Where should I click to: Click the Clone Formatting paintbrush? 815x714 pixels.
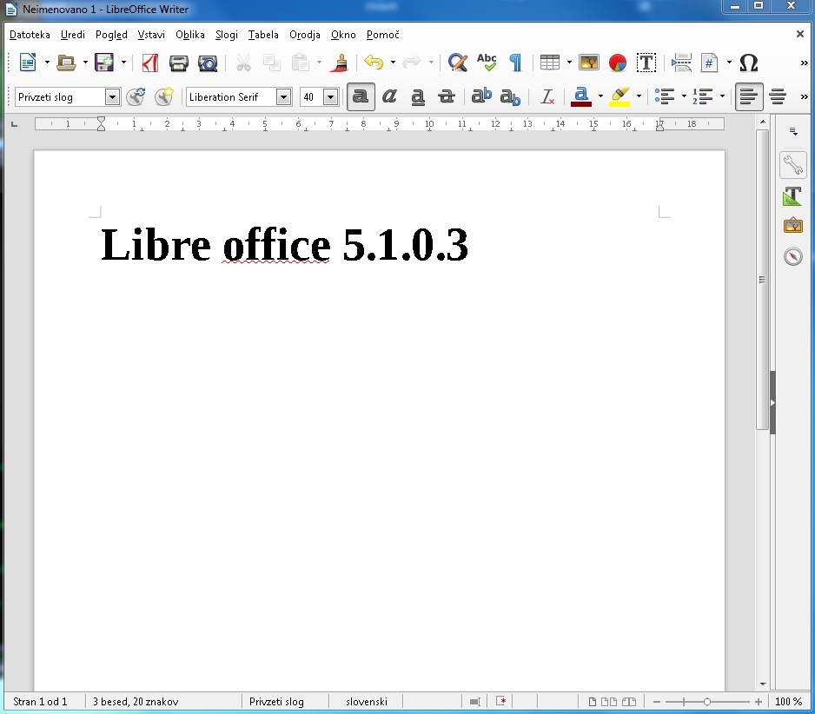[x=341, y=63]
